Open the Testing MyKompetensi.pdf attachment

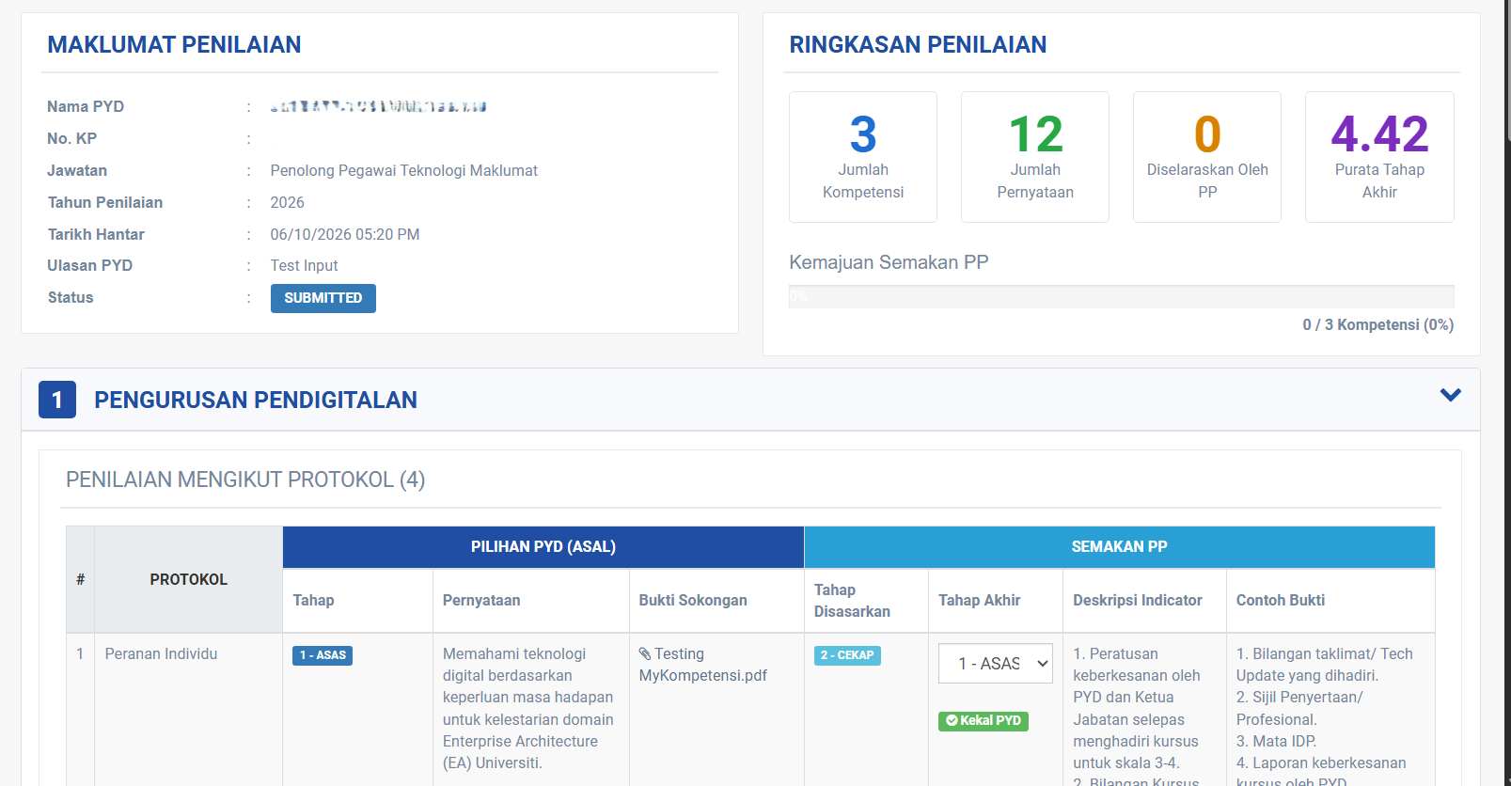(x=702, y=665)
